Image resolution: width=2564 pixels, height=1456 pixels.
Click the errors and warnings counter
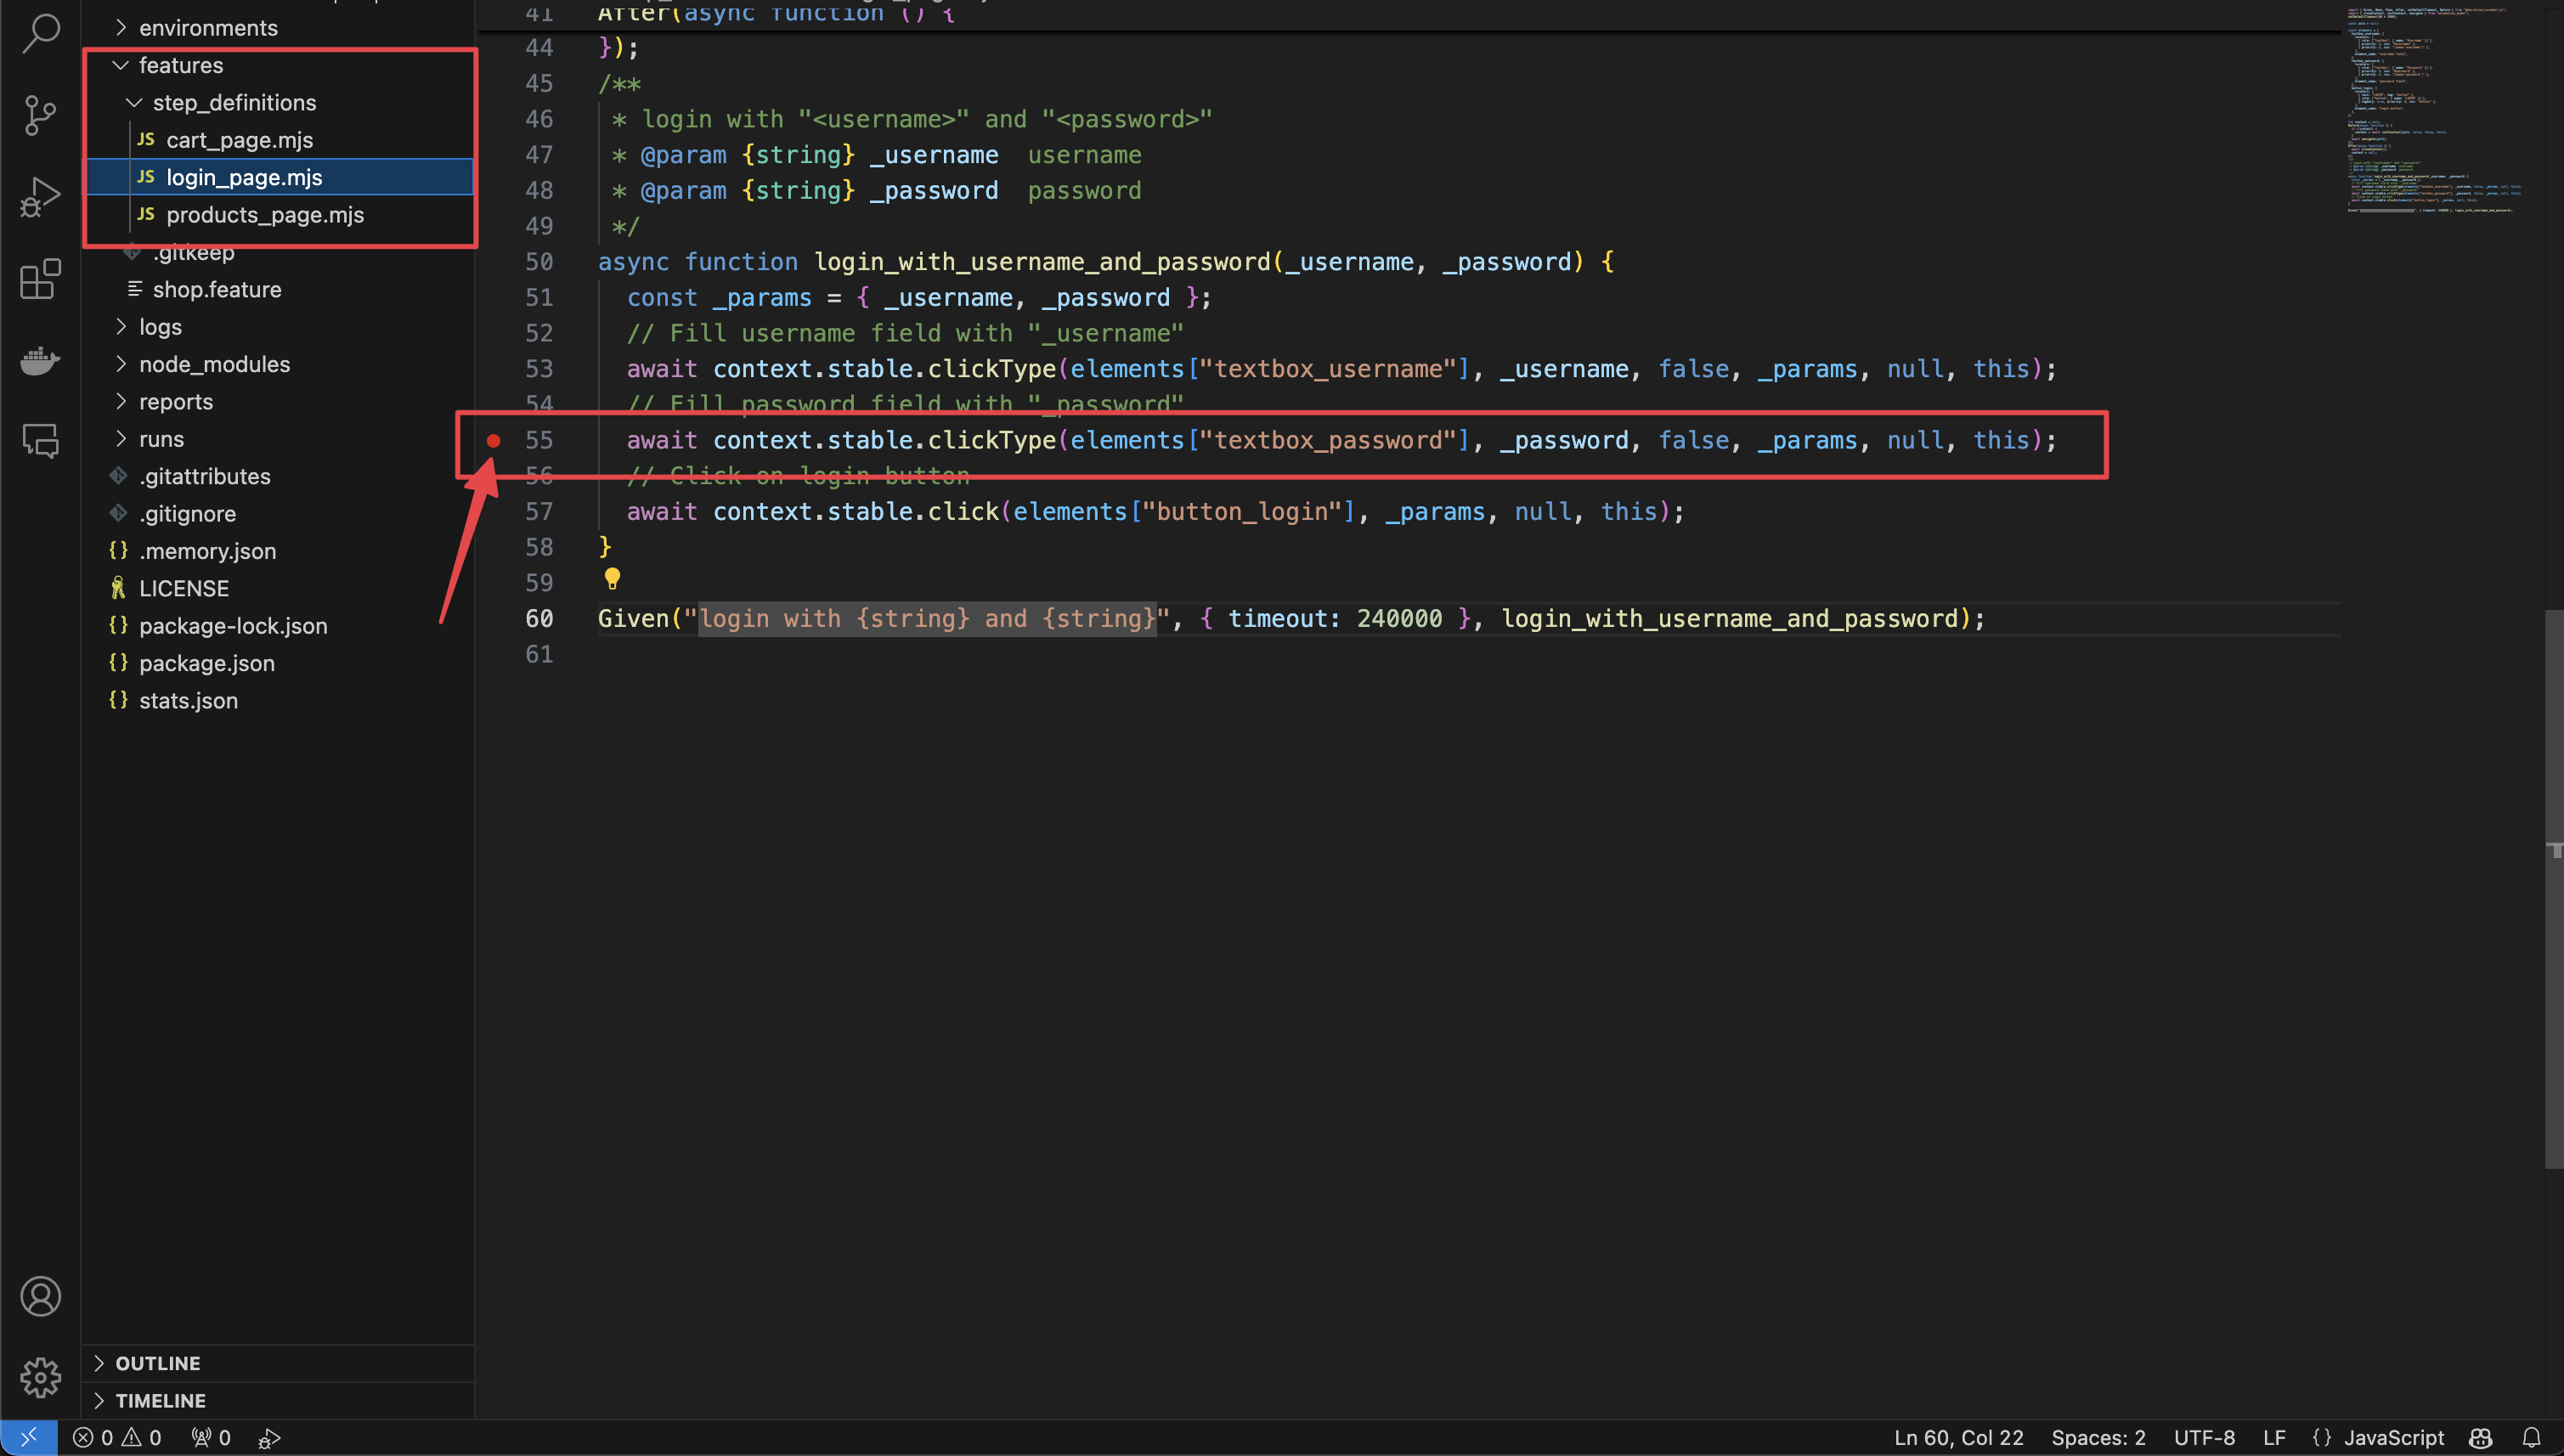pyautogui.click(x=117, y=1438)
